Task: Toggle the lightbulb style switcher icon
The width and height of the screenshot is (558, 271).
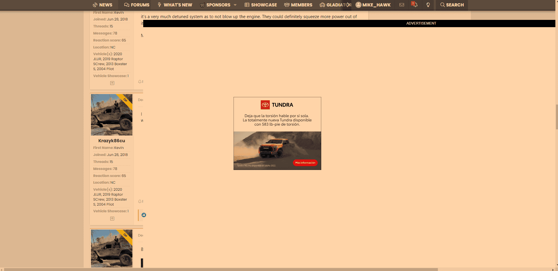Action: (x=428, y=5)
